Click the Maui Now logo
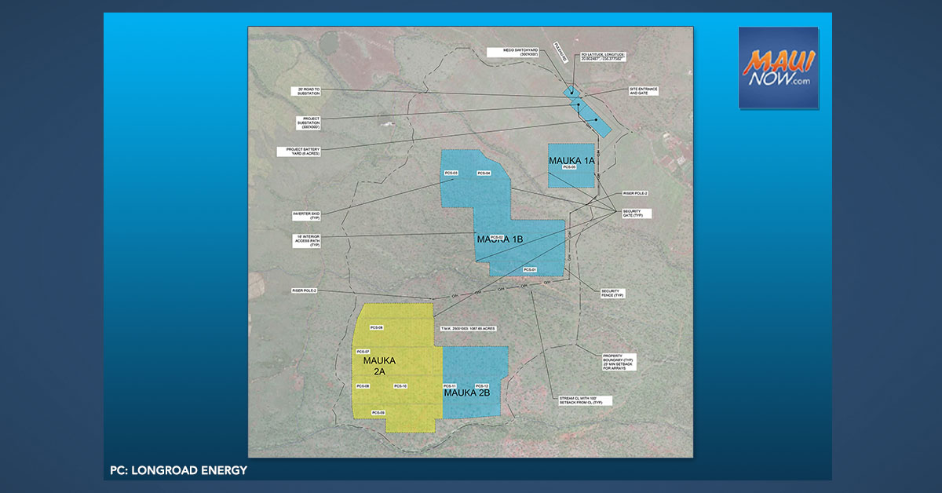Image resolution: width=942 pixels, height=493 pixels. tap(778, 68)
